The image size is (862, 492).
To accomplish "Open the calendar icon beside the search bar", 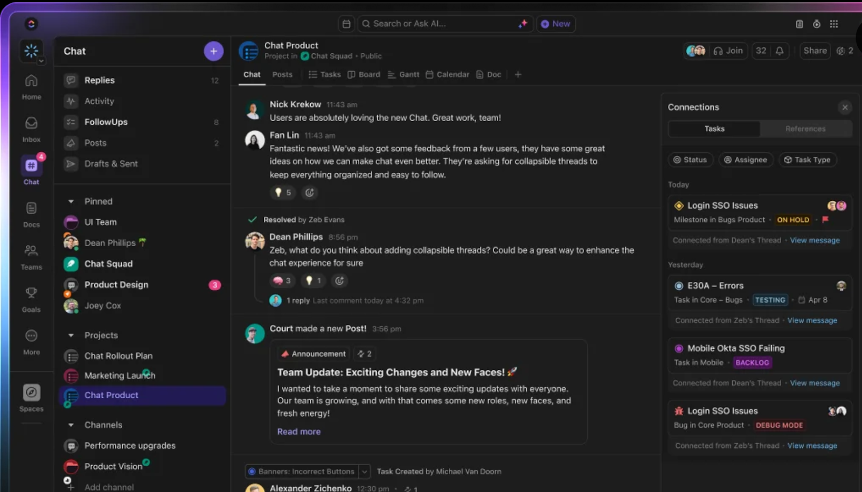I will pyautogui.click(x=346, y=24).
